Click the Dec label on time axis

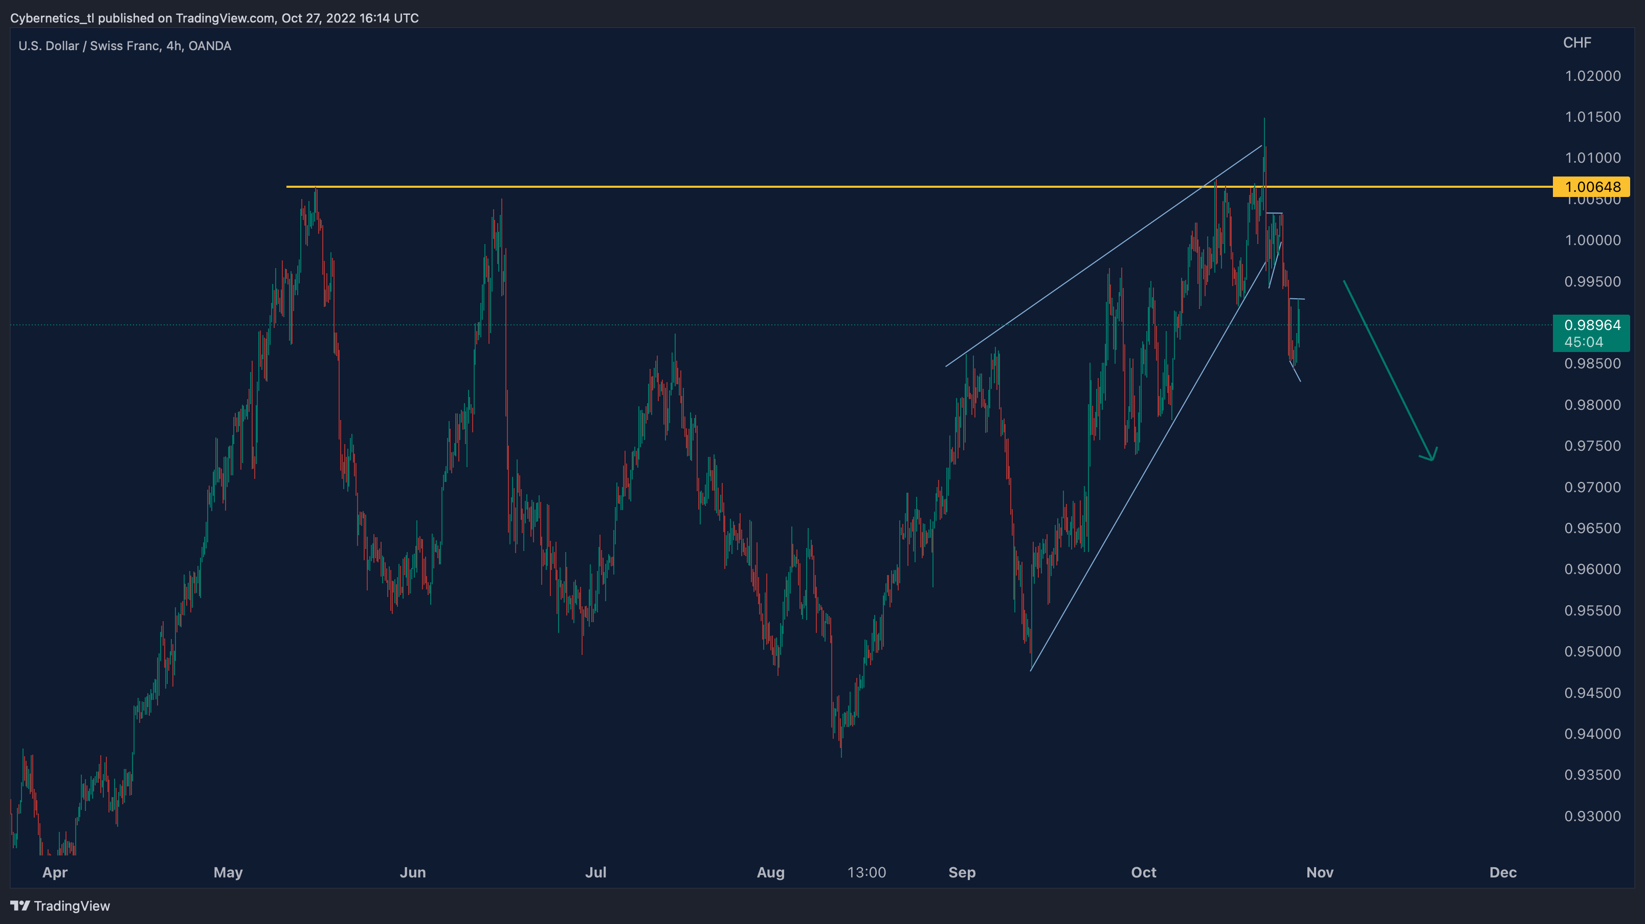point(1503,872)
